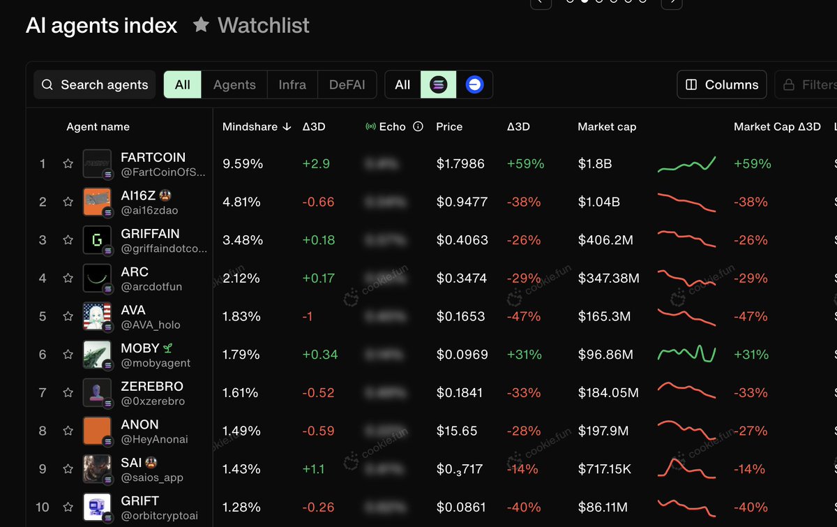This screenshot has height=527, width=837.
Task: Open SAI agent avatar
Action: point(97,469)
